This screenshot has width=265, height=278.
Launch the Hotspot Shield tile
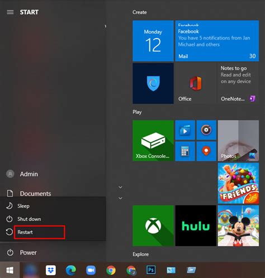coord(153,83)
